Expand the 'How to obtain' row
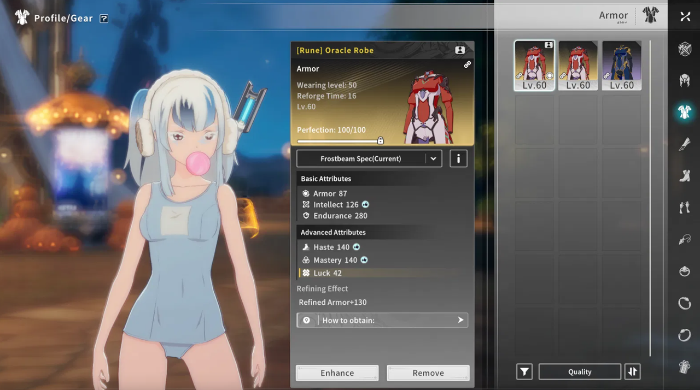Viewport: 700px width, 390px height. tap(382, 320)
